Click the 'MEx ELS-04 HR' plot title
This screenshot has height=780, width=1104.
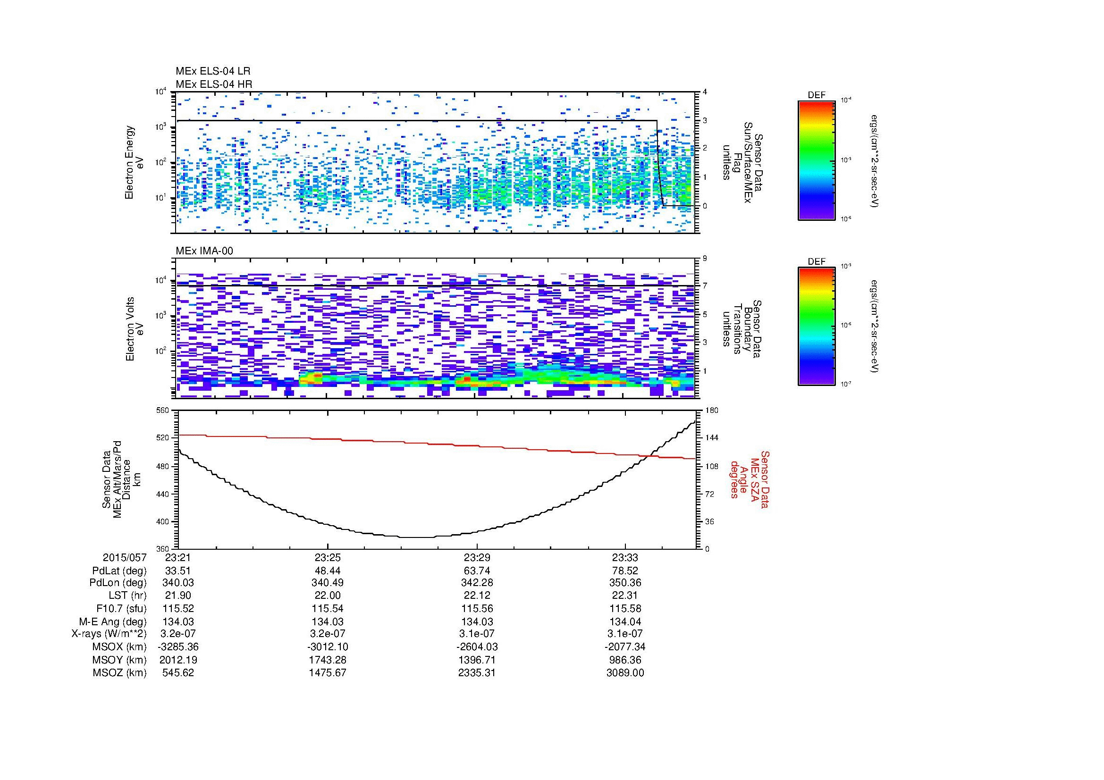pyautogui.click(x=213, y=84)
